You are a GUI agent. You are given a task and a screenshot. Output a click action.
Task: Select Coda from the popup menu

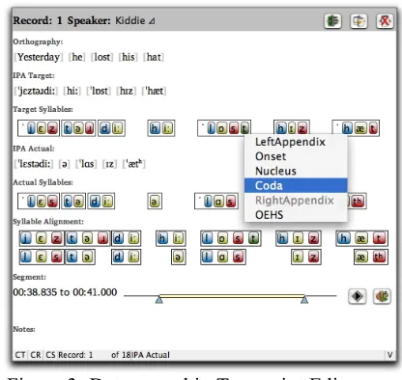pos(296,185)
